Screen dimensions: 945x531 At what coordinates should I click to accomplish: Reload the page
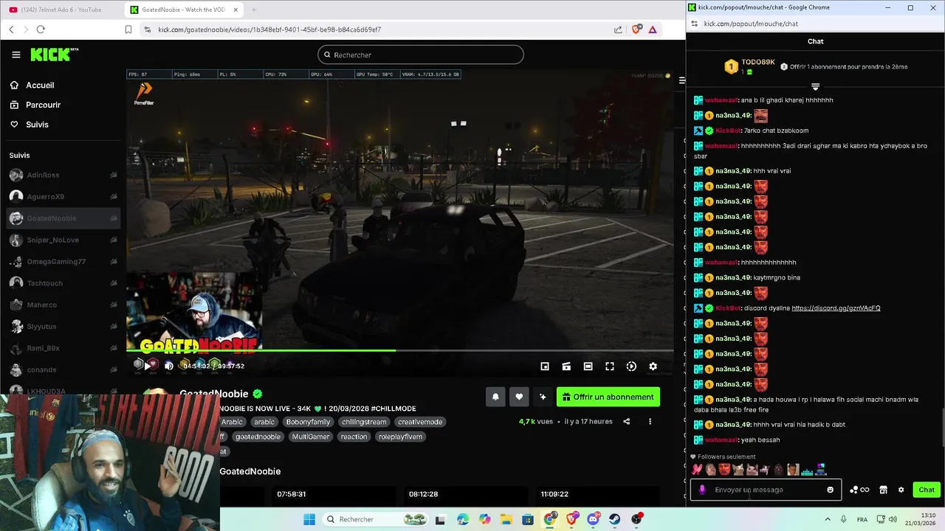tap(41, 29)
